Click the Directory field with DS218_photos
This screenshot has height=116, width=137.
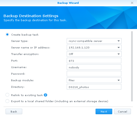click(94, 87)
